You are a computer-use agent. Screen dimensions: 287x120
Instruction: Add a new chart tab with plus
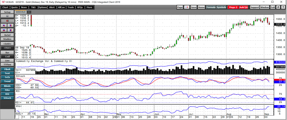coord(29,12)
